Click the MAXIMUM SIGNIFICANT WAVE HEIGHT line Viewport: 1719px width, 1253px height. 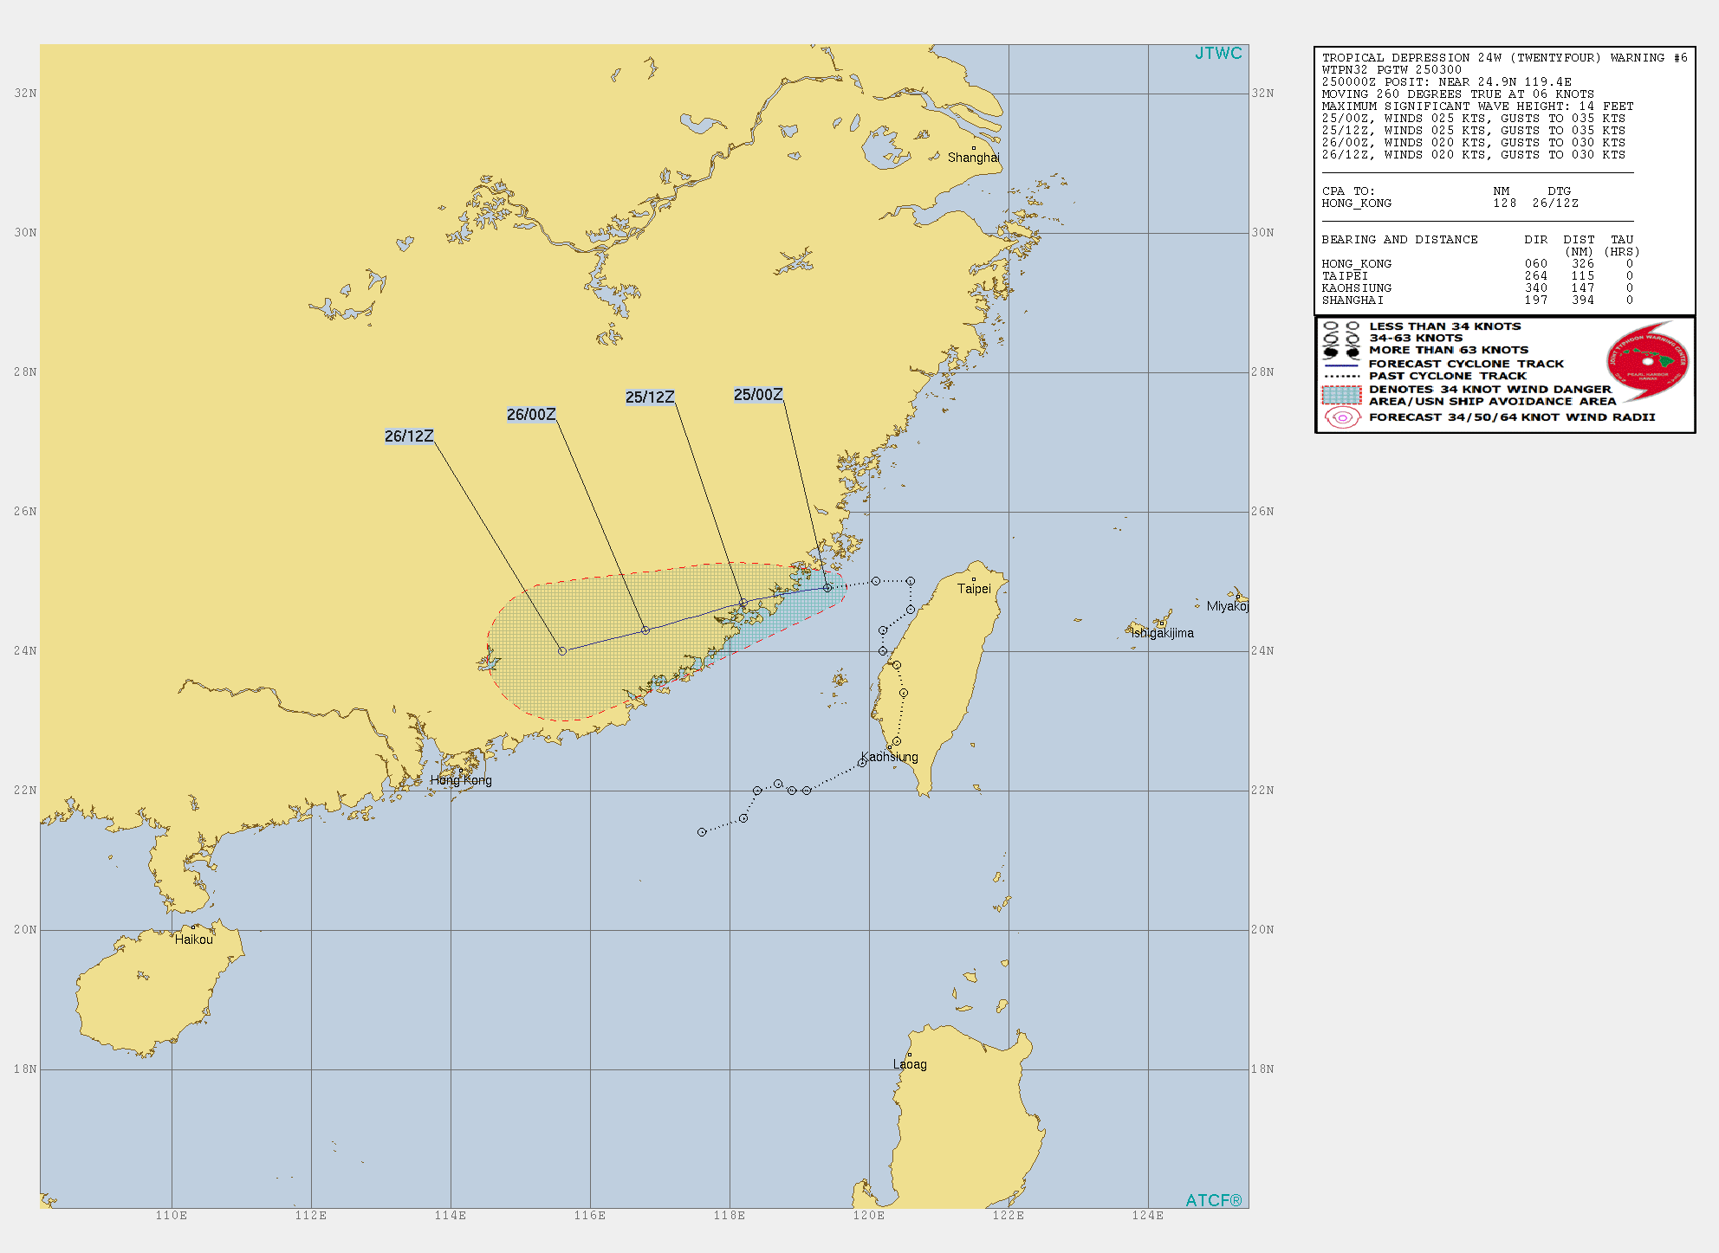tap(1477, 107)
